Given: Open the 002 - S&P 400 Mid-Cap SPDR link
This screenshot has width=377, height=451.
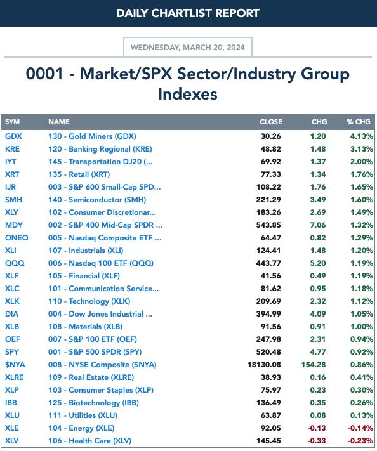Looking at the screenshot, I should tap(105, 225).
